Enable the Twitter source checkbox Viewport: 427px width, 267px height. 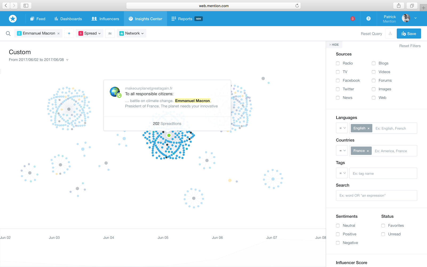(x=338, y=89)
